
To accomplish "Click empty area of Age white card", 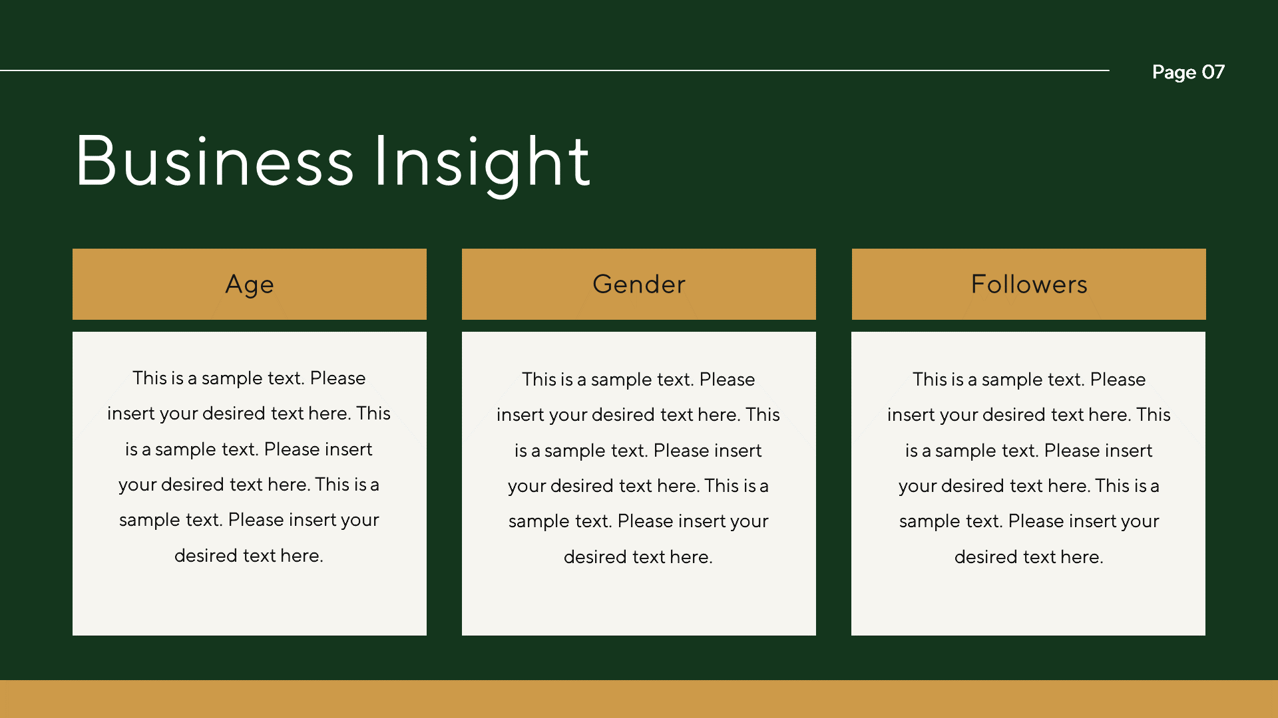I will pyautogui.click(x=249, y=602).
